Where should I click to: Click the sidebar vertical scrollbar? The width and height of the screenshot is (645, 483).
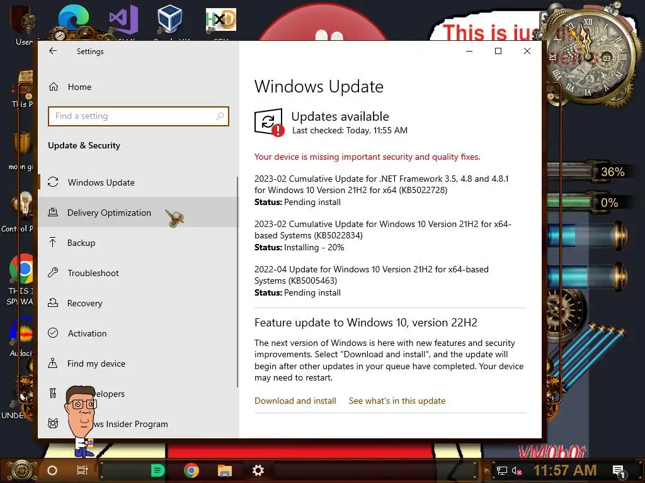point(237,282)
